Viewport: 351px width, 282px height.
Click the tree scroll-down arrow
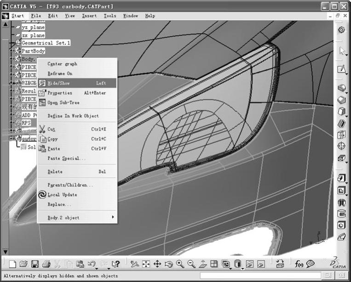pyautogui.click(x=6, y=252)
